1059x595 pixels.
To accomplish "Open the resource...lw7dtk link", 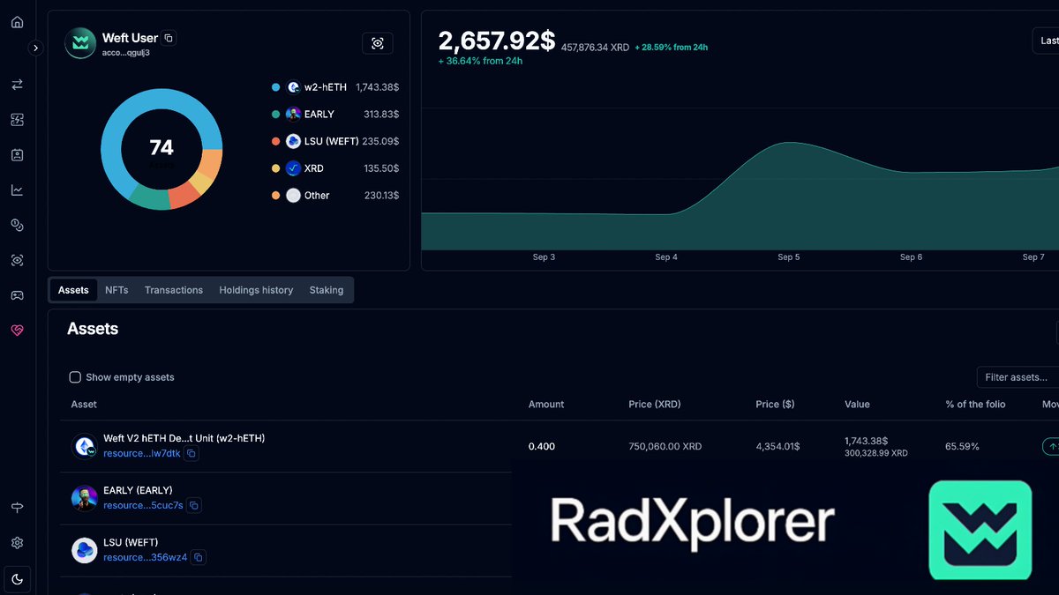I will click(x=142, y=453).
